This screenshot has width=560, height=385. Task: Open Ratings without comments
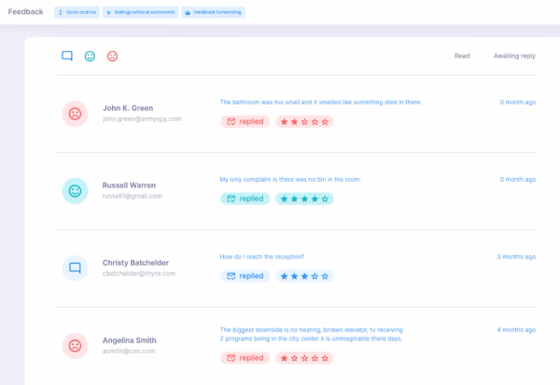[140, 12]
